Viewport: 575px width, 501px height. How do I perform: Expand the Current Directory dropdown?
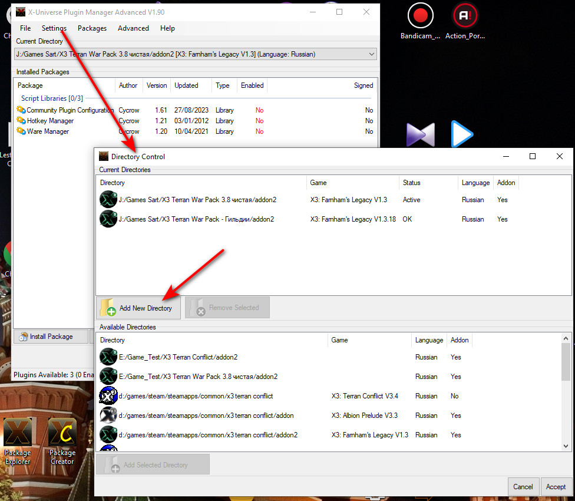tap(371, 54)
